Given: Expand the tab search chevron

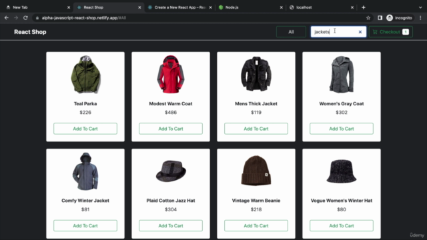Looking at the screenshot, I should (420, 7).
